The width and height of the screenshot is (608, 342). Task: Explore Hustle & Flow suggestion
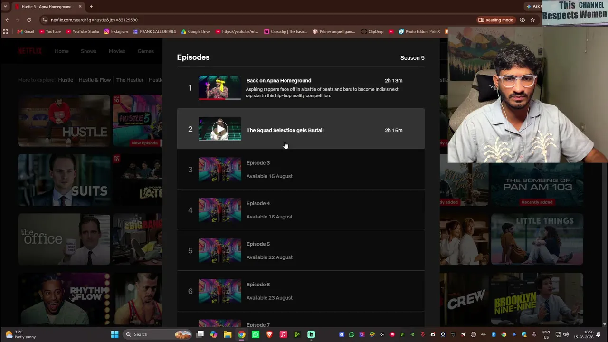(x=95, y=80)
